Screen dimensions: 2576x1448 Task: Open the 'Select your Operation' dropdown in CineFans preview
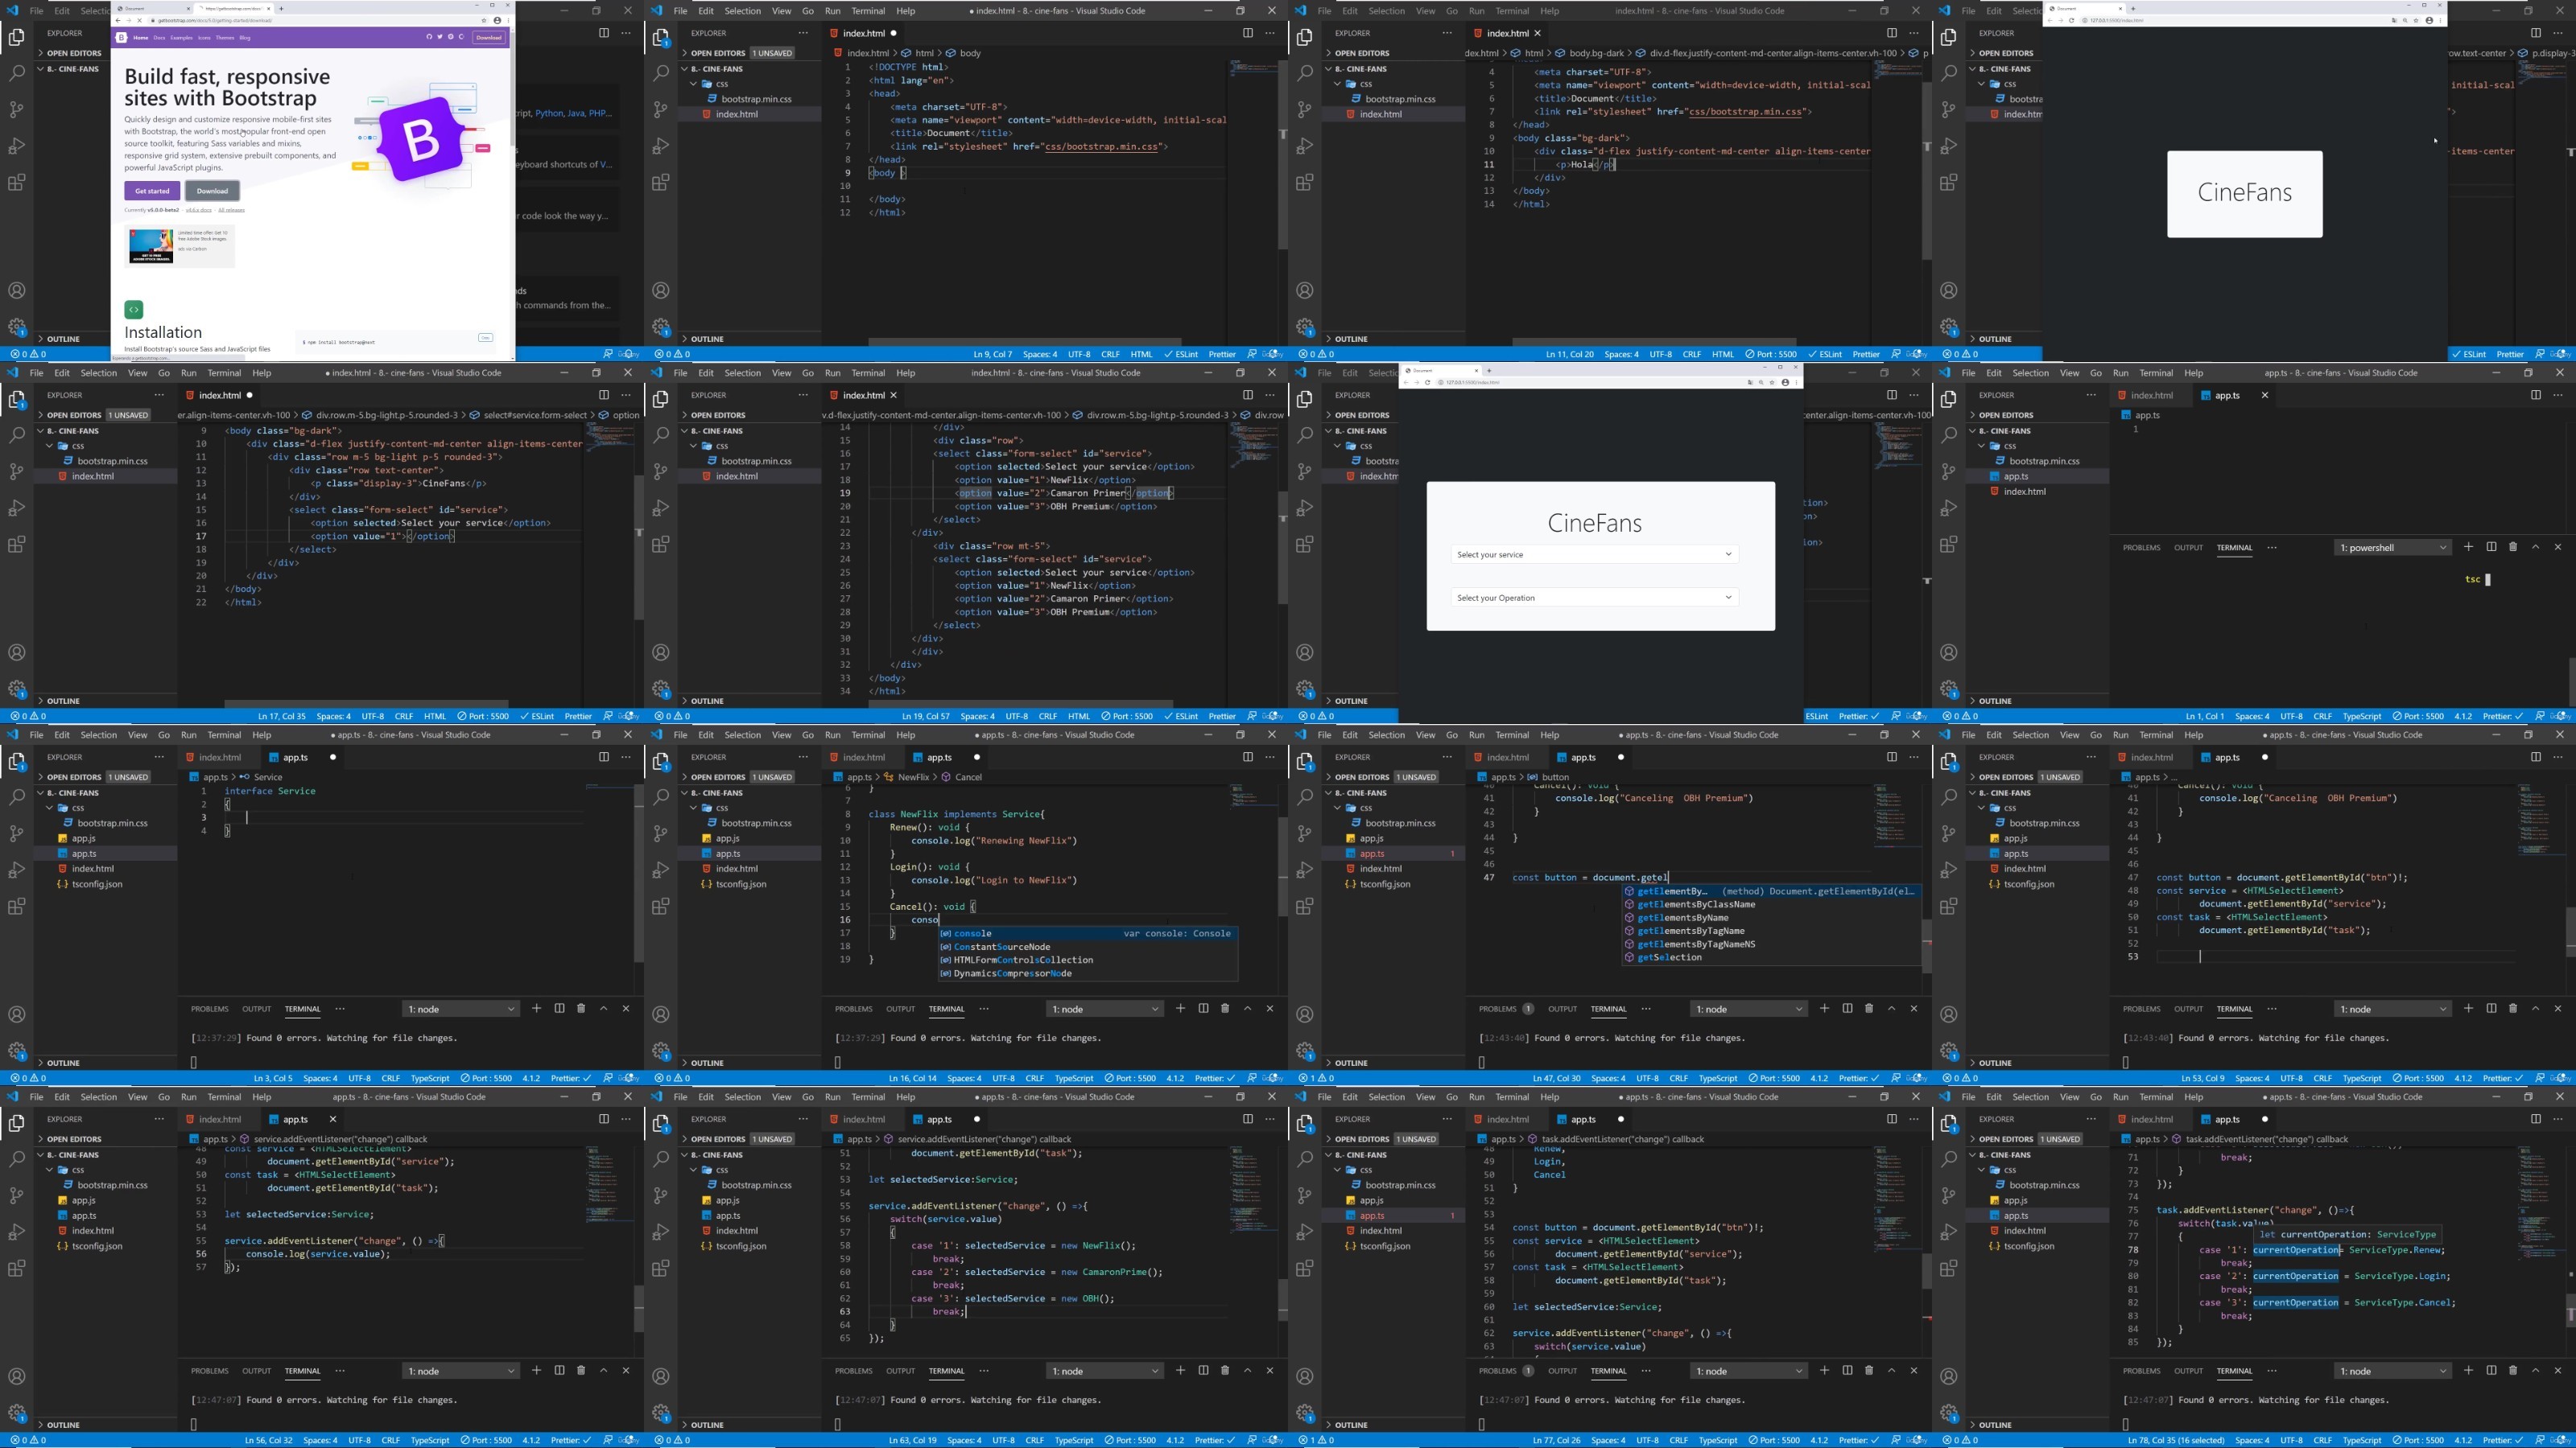[x=1594, y=598]
